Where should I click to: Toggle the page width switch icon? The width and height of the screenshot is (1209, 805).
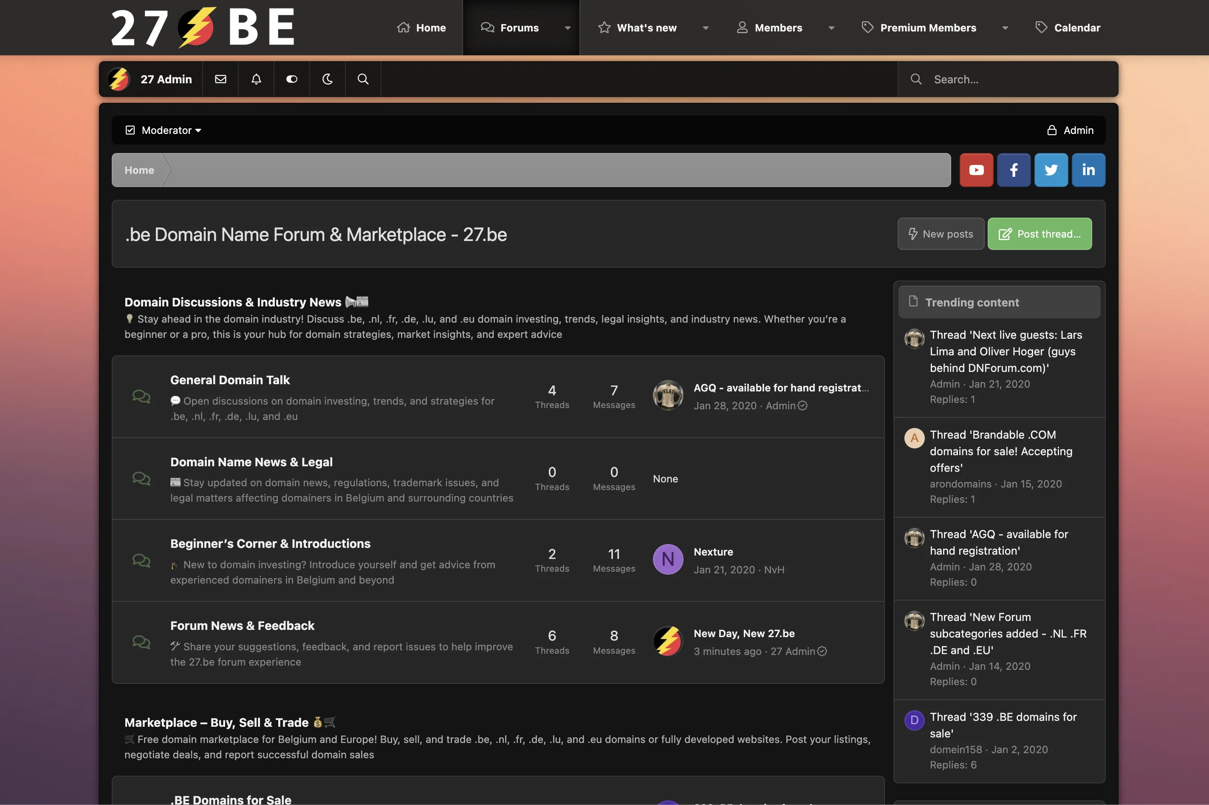click(x=291, y=79)
